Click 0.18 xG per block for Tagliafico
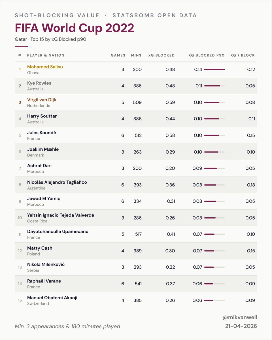This screenshot has width=272, height=340. pos(251,185)
